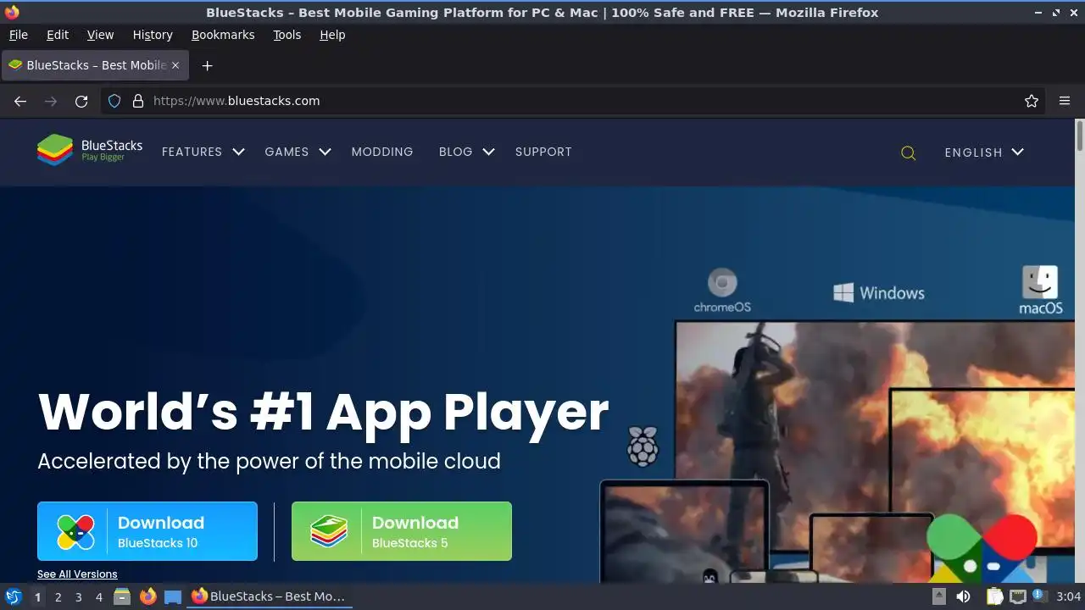Open the taskbar start menu icon

[x=14, y=596]
